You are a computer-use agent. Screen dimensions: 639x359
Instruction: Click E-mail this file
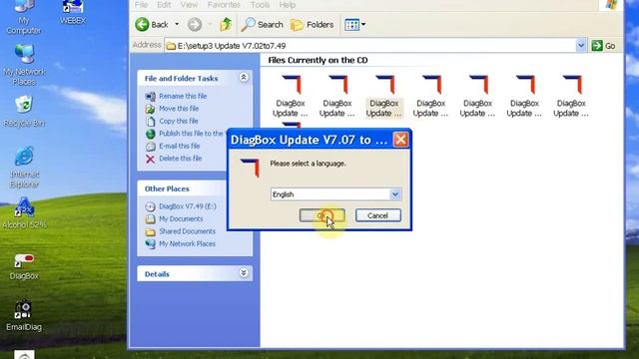click(x=180, y=146)
